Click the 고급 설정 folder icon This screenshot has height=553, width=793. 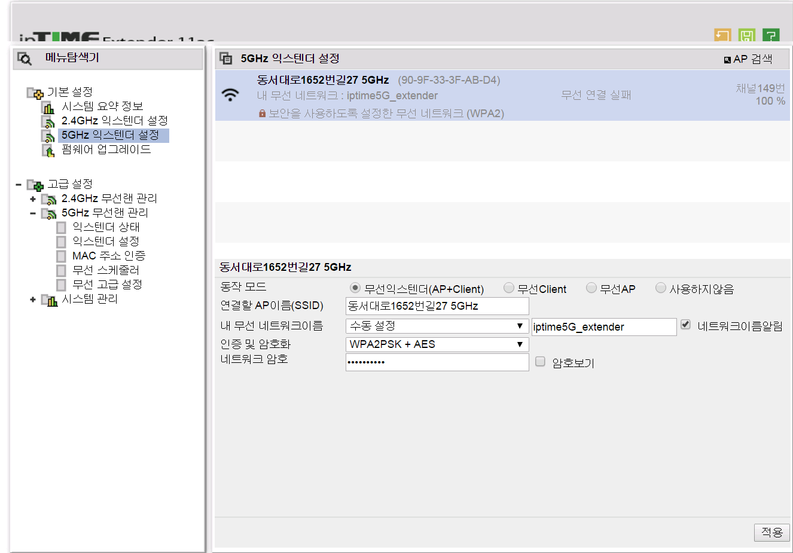point(35,185)
